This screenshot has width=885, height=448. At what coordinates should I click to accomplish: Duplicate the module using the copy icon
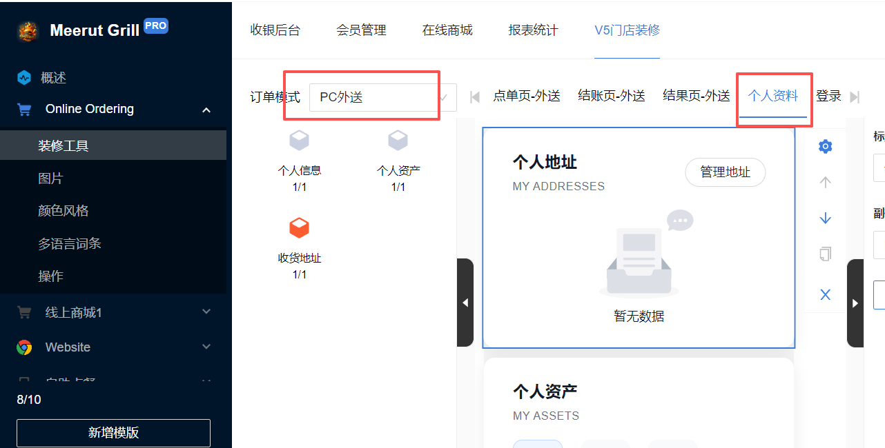825,254
